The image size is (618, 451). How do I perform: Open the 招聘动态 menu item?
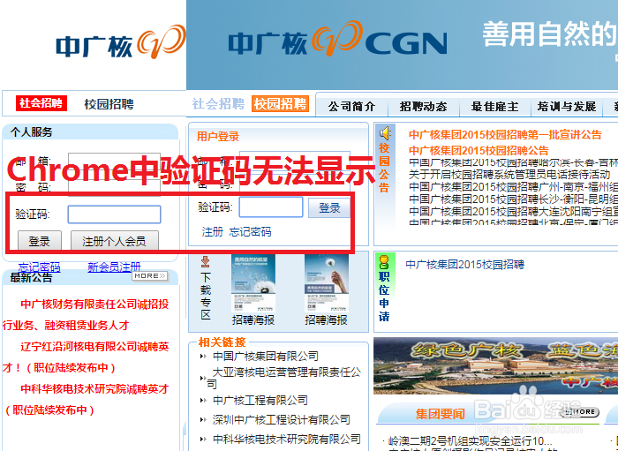423,106
